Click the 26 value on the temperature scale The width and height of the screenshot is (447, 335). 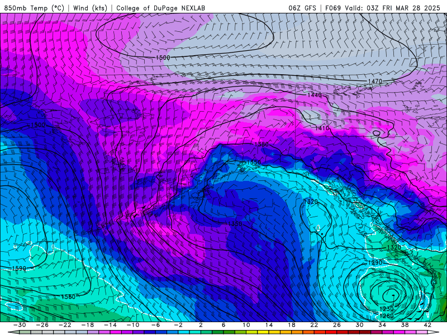point(337,325)
